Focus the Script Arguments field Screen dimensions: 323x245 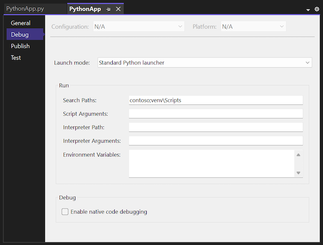click(216, 114)
